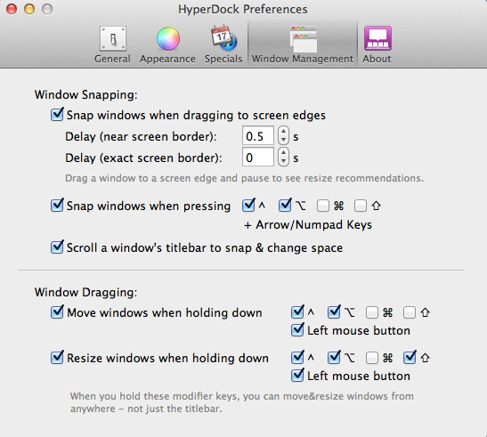Click the near screen border delay field

click(258, 135)
